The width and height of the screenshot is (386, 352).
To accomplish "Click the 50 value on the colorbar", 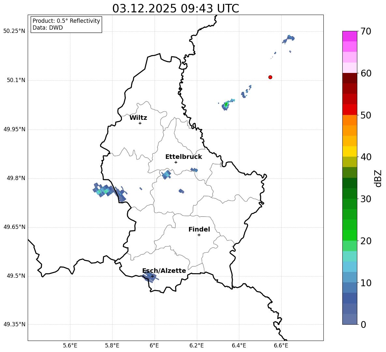I will coord(366,115).
